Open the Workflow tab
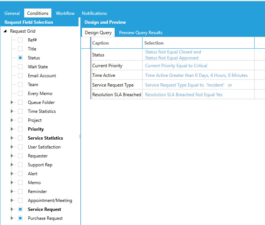 coord(65,13)
